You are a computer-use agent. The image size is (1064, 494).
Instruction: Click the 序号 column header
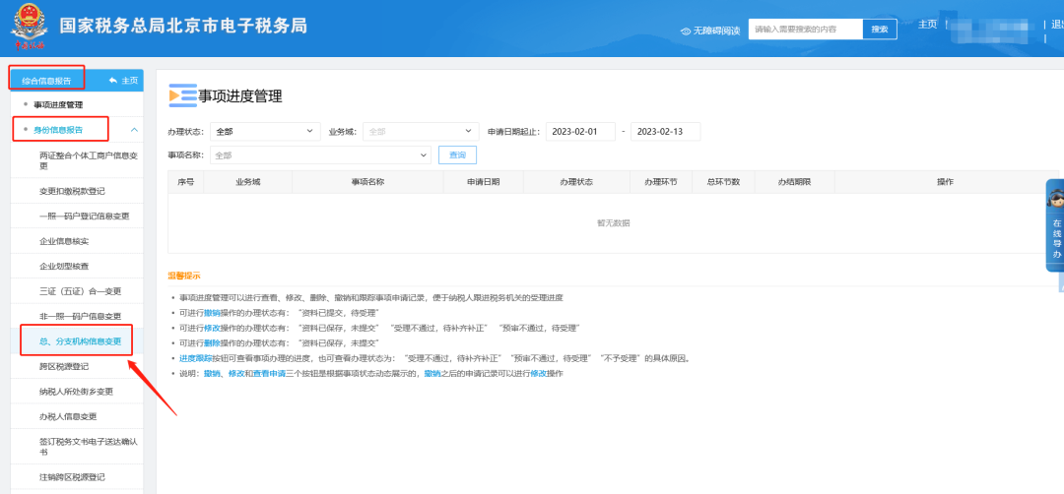point(186,182)
